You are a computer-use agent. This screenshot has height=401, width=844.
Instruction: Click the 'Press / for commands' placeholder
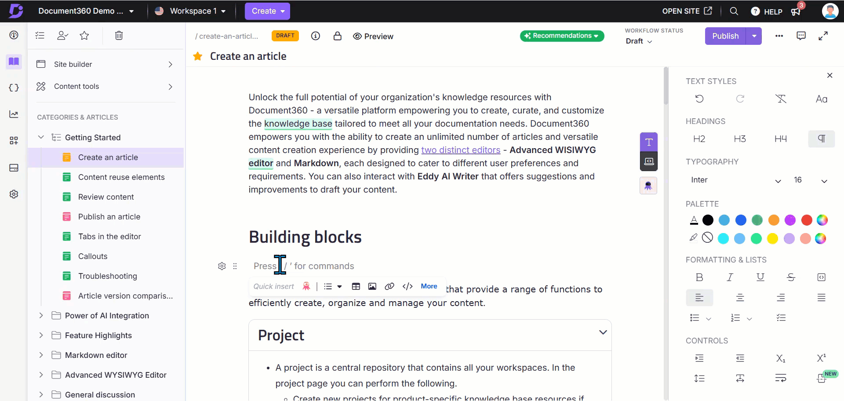tap(304, 266)
